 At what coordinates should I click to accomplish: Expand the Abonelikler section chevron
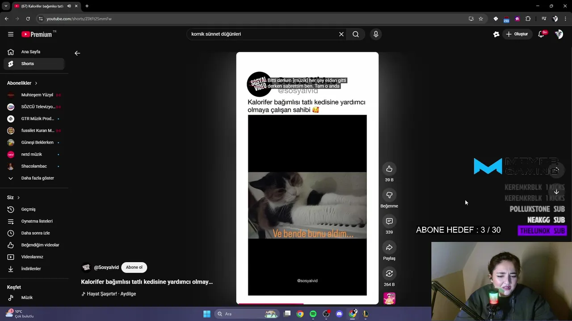[x=36, y=83]
